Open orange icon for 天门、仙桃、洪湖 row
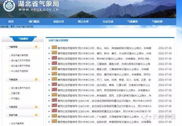The width and height of the screenshot is (182, 126). (54, 79)
